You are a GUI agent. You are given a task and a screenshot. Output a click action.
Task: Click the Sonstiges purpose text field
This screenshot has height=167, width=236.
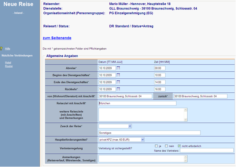(x=150, y=133)
